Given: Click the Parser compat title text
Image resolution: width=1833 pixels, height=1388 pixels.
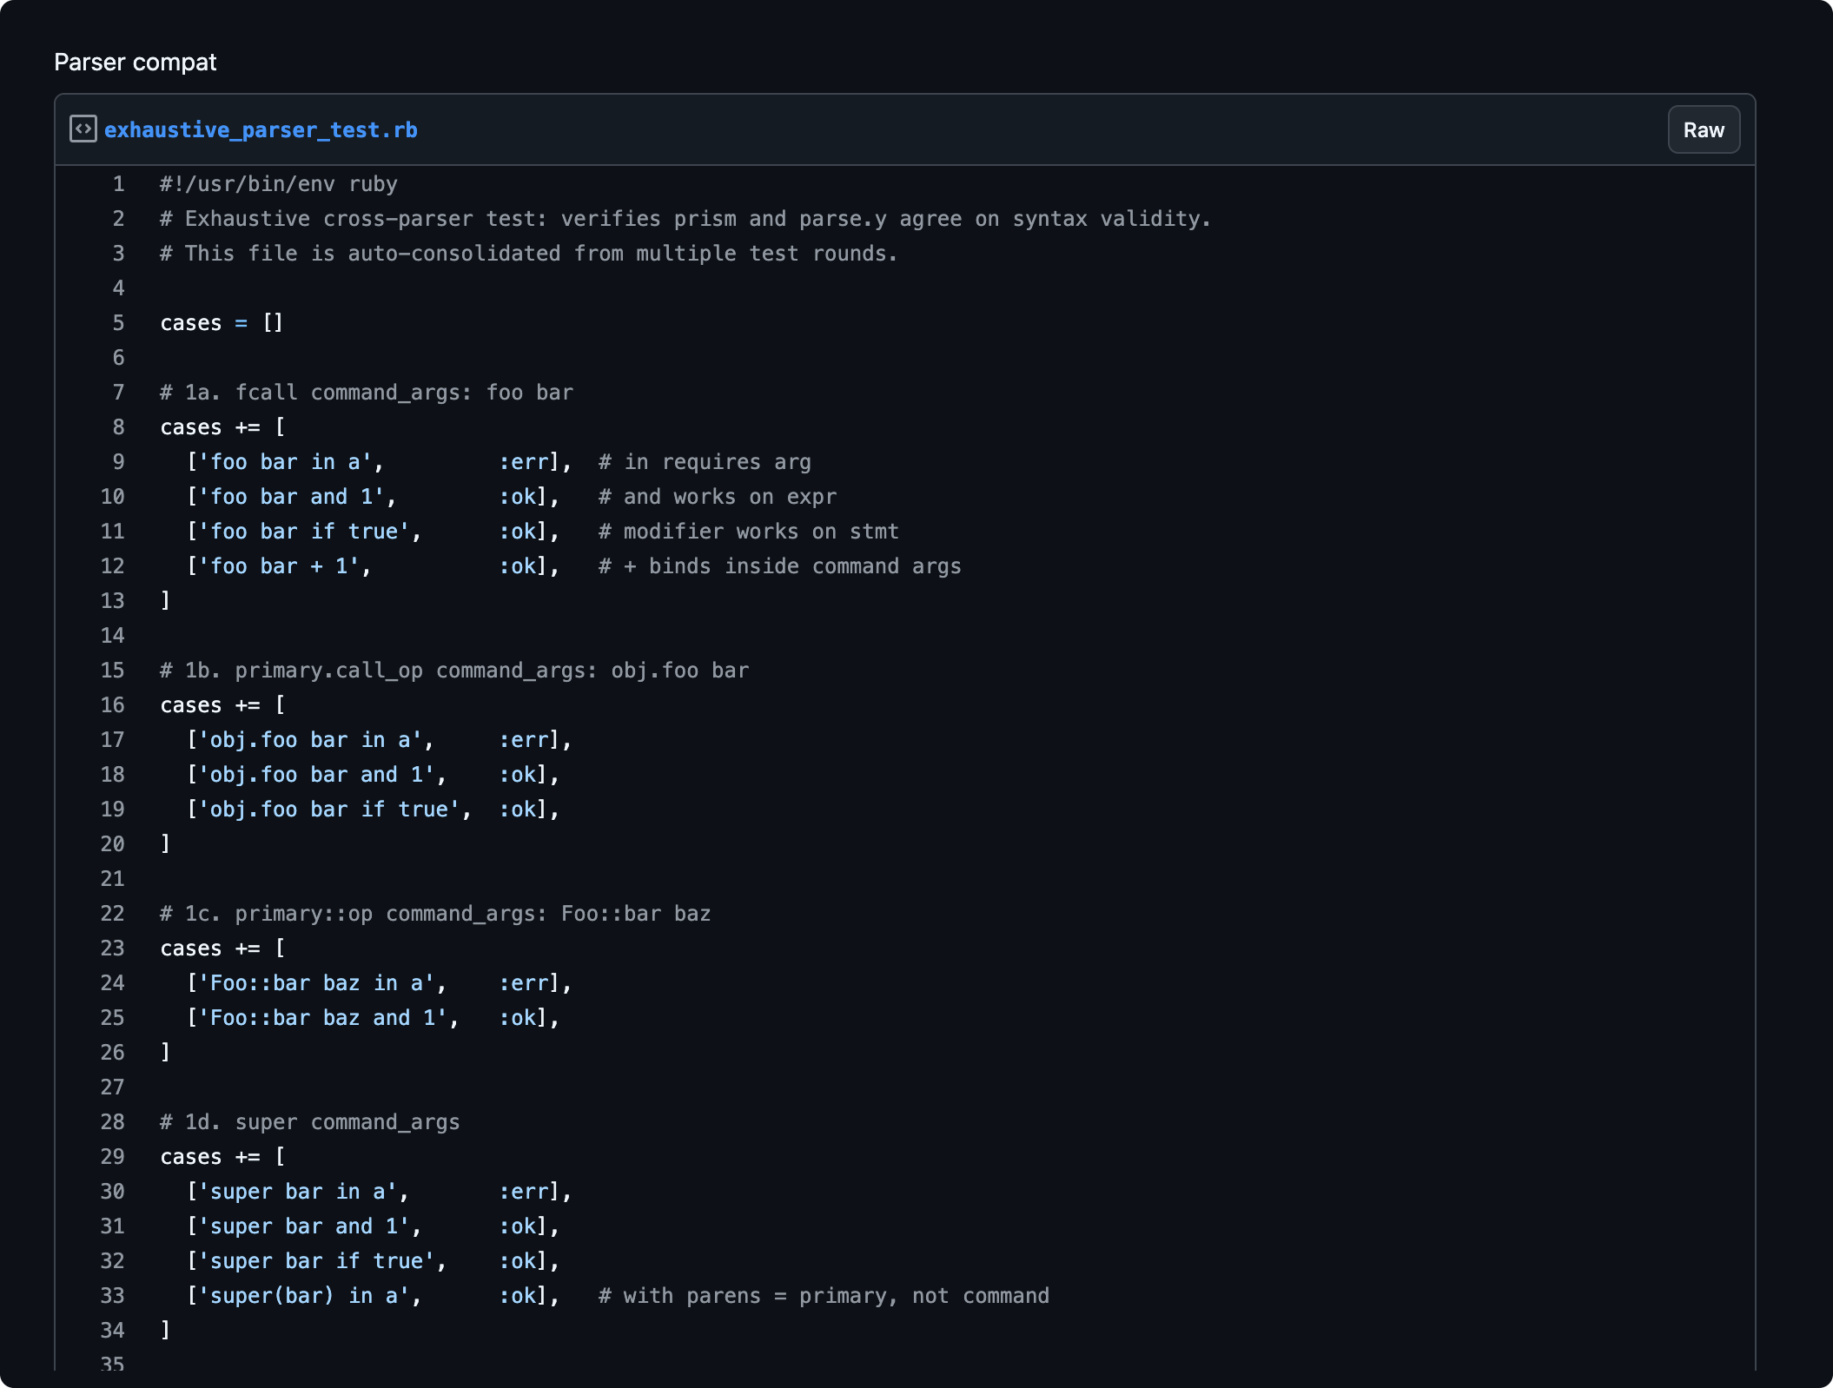Looking at the screenshot, I should (x=135, y=63).
